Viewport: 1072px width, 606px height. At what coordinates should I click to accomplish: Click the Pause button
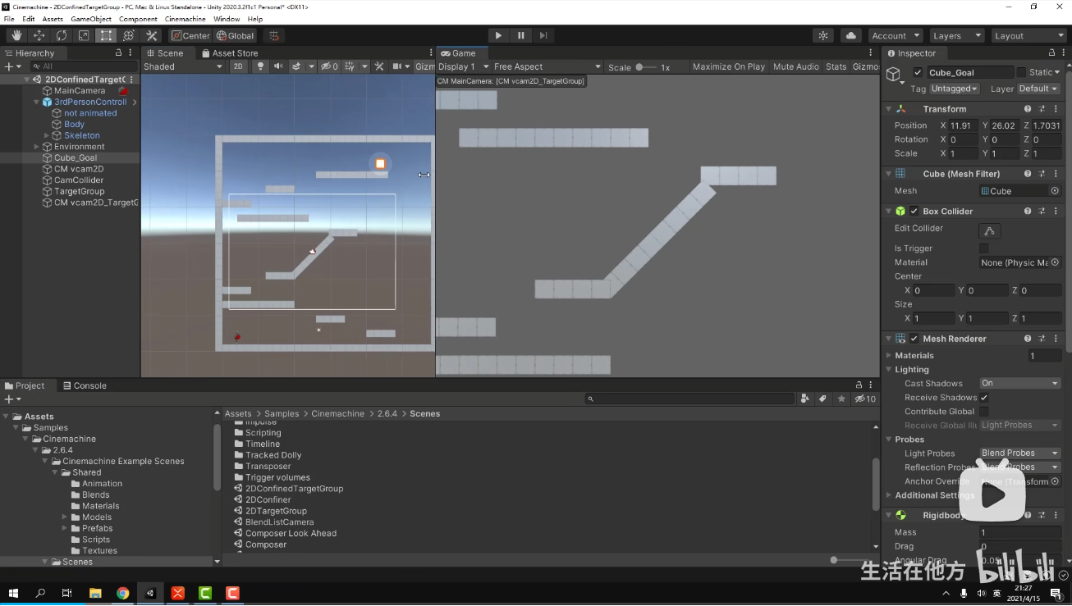tap(520, 35)
